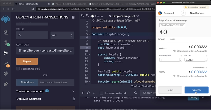Viewport: 211px width, 110px height.
Task: Fold struct People at line 11 arrow
Action: pyautogui.click(x=89, y=55)
